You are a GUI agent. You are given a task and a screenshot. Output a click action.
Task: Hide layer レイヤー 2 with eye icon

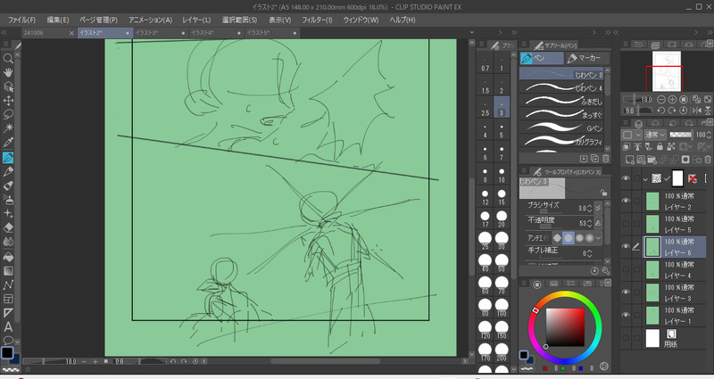[626, 201]
